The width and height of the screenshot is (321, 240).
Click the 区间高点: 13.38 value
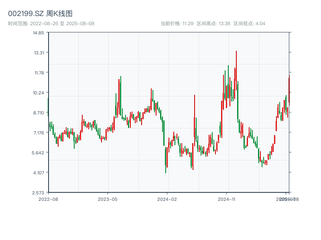tap(213, 24)
